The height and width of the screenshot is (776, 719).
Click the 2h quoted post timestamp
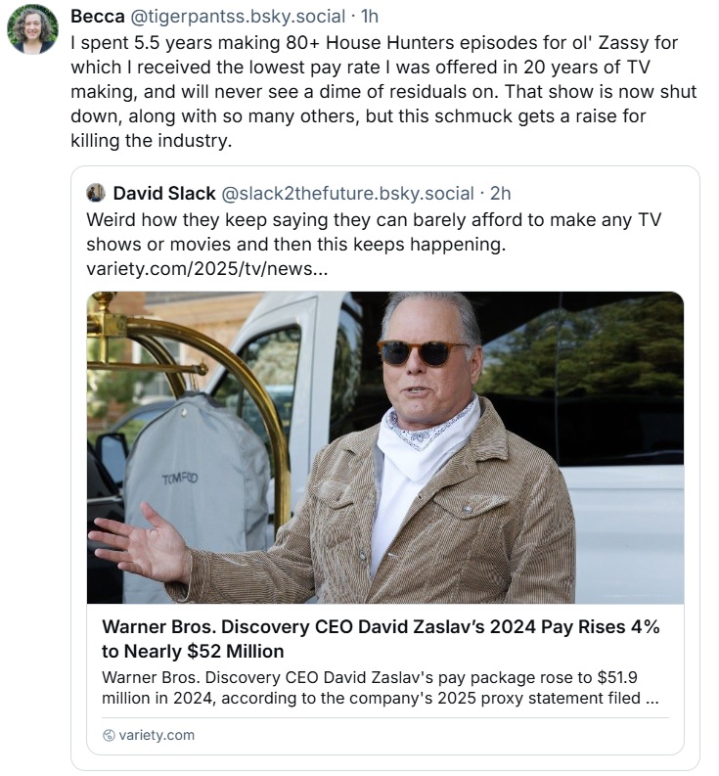pos(500,193)
